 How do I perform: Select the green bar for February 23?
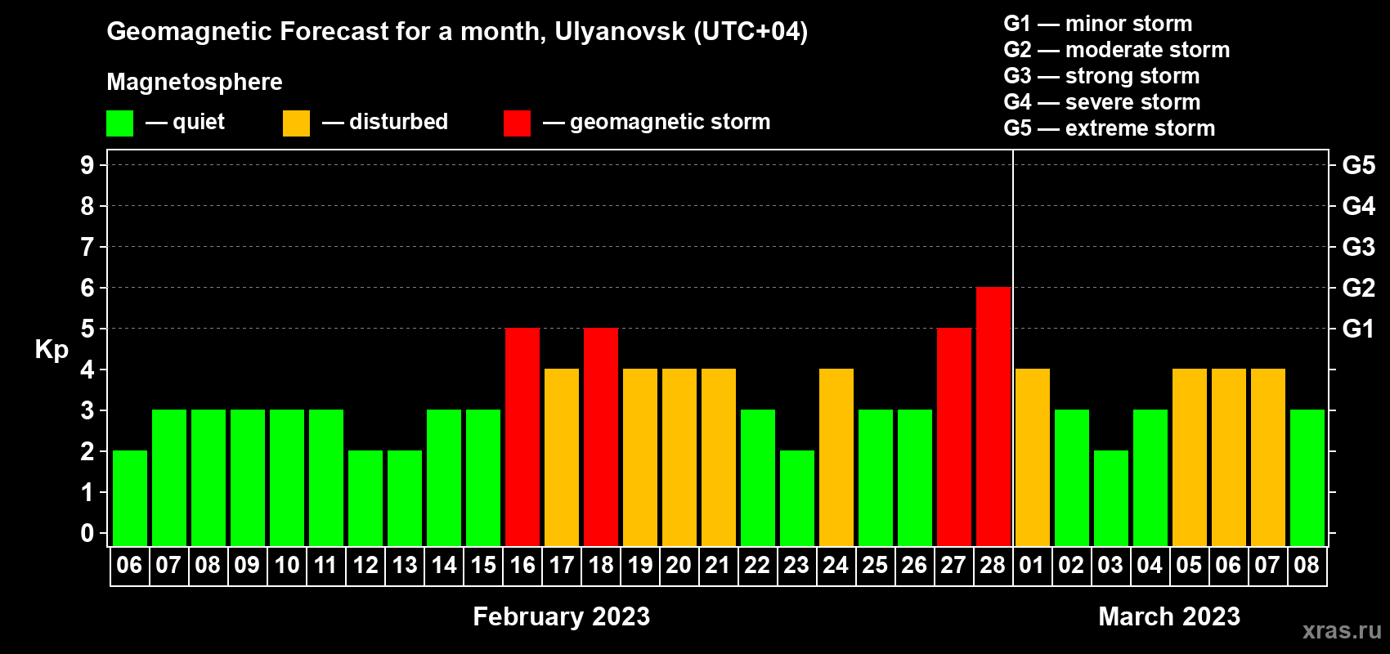[x=797, y=498]
